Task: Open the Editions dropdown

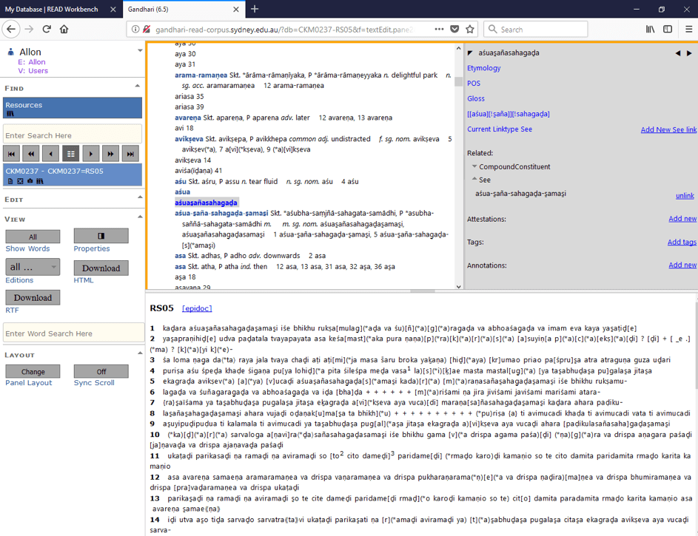Action: [32, 267]
